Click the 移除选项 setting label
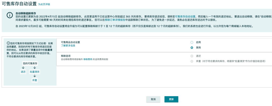 65,56
